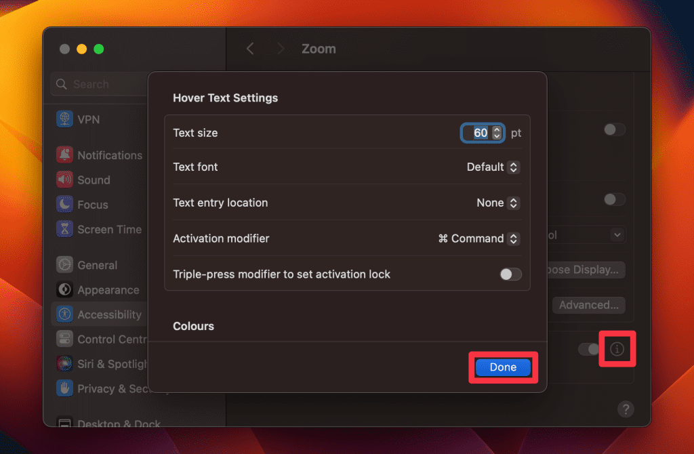Toggle the Hover Text switch beside info icon

pos(587,349)
